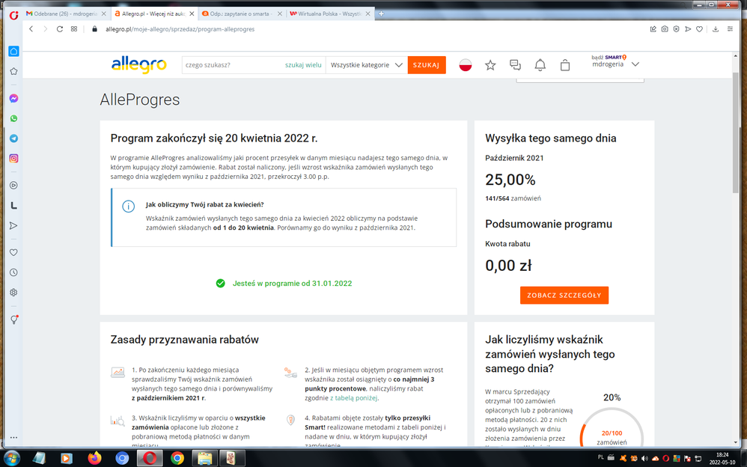Open Speed Dial grid icon in the address bar

[74, 29]
